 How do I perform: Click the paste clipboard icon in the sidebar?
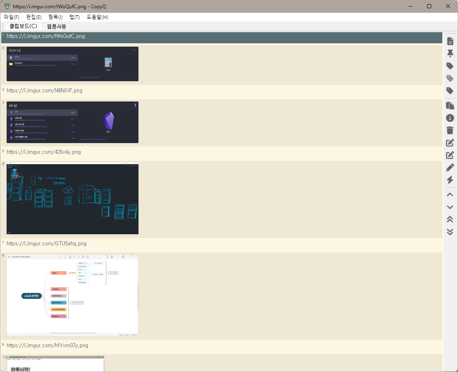click(x=450, y=106)
